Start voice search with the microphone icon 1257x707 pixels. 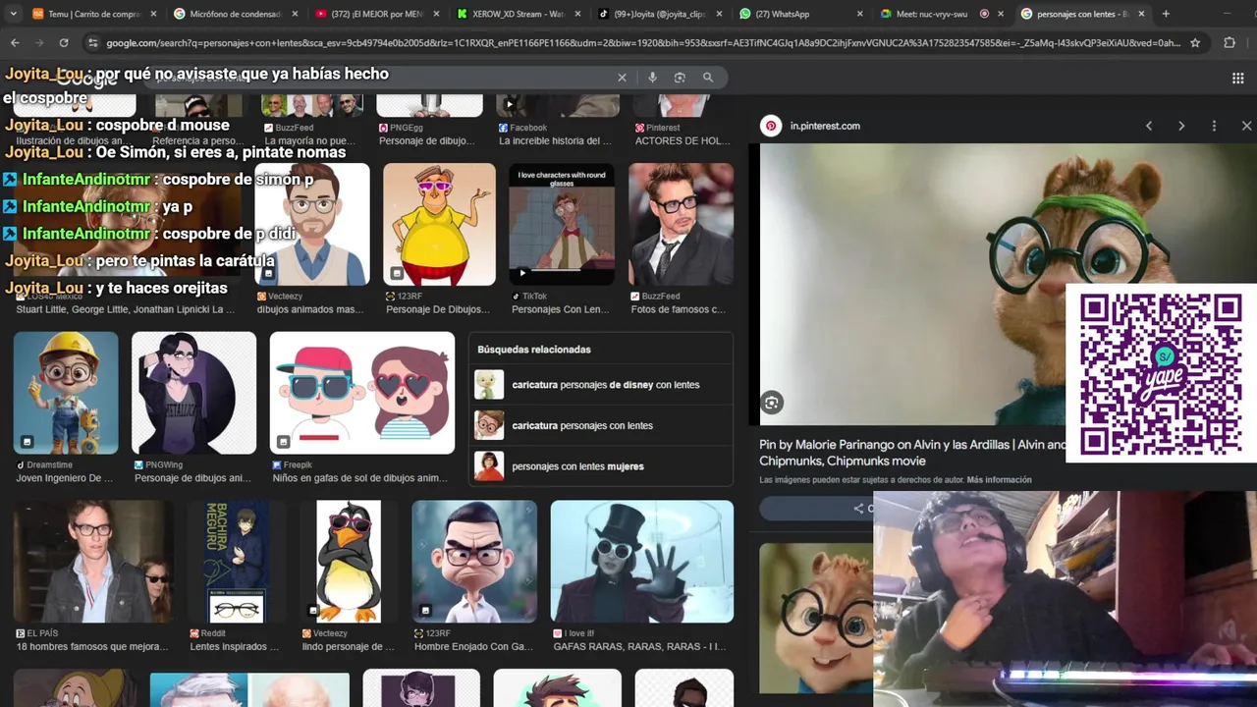(652, 78)
